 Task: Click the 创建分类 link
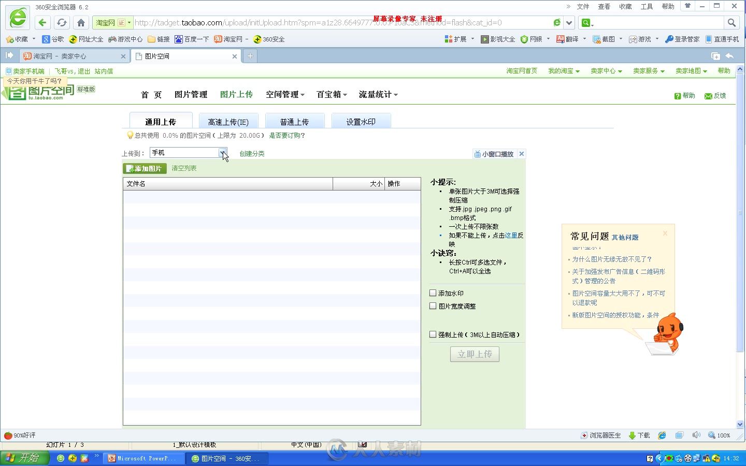click(252, 154)
